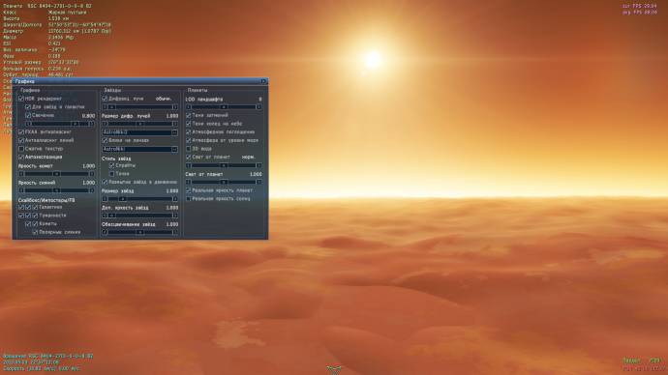Click the right arrow of the Яркость сияний slider
The image size is (668, 375).
click(92, 190)
